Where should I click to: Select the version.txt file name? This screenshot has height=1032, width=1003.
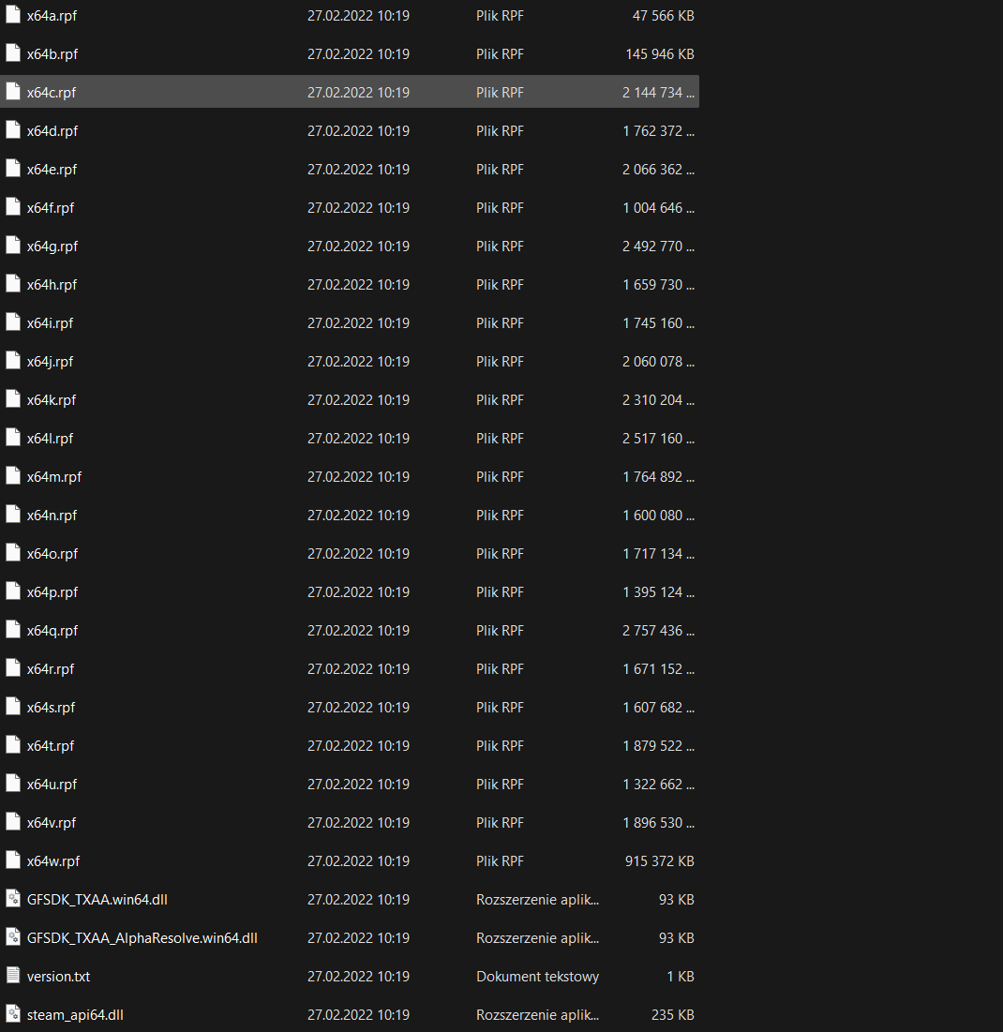58,977
